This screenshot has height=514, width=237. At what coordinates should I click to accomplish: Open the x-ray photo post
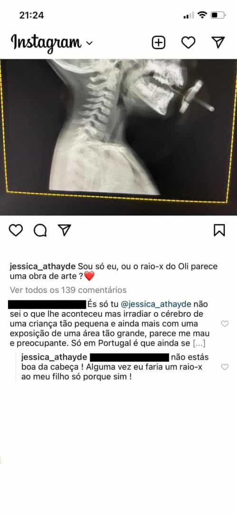click(119, 137)
